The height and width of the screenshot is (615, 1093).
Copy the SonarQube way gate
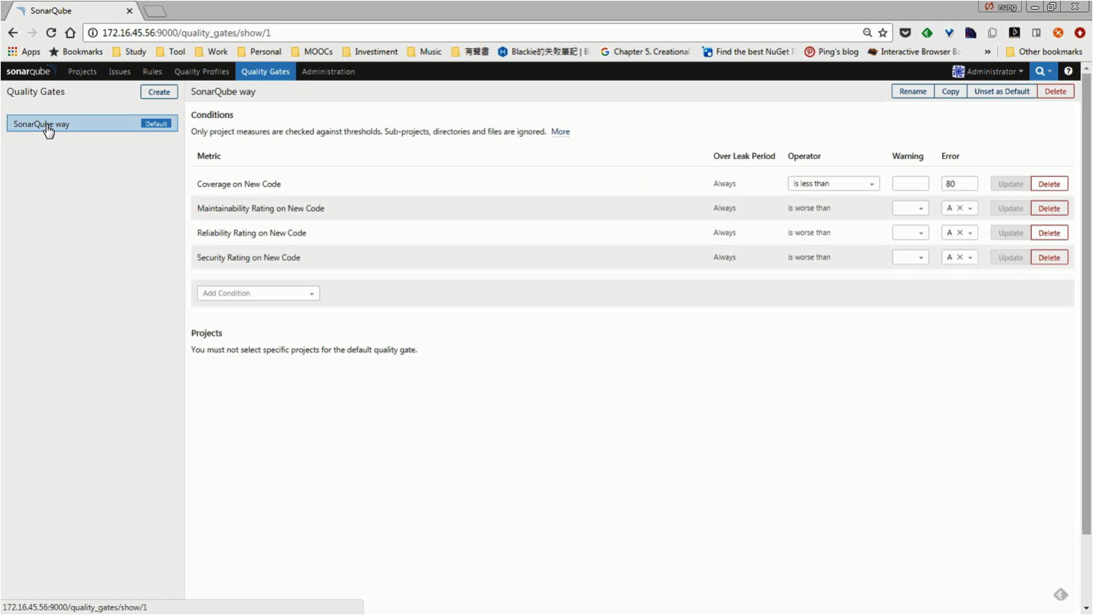tap(950, 91)
